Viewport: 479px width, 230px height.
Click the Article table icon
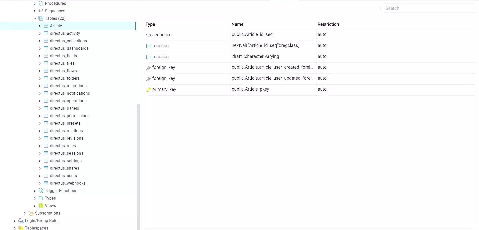[x=45, y=26]
